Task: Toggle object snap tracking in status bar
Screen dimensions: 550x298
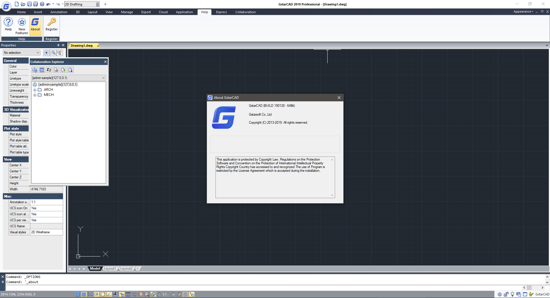Action: point(109,294)
